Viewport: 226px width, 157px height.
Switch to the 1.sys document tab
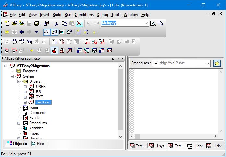point(157,146)
